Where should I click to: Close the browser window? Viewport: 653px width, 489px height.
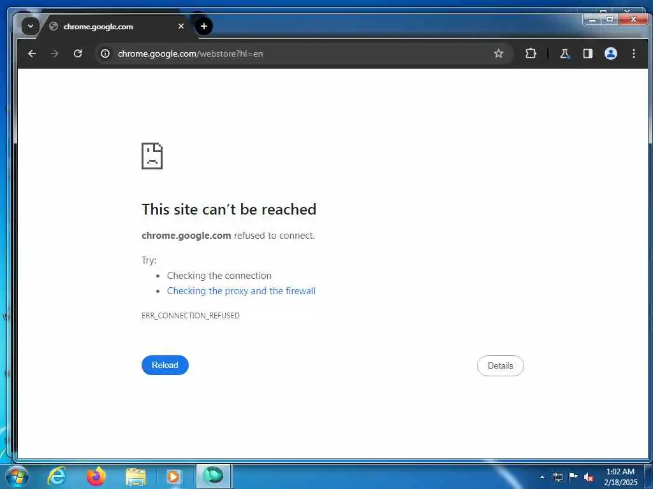(633, 20)
